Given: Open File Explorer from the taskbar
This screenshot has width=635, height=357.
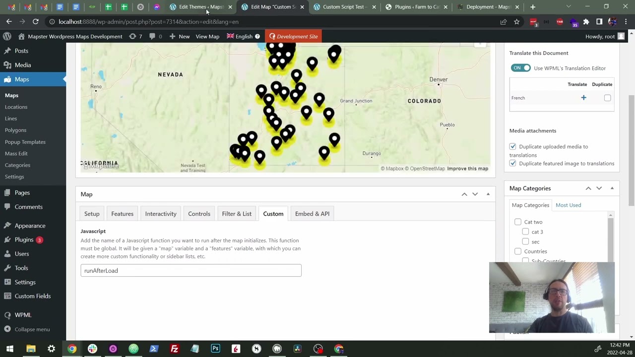Looking at the screenshot, I should pos(31,349).
